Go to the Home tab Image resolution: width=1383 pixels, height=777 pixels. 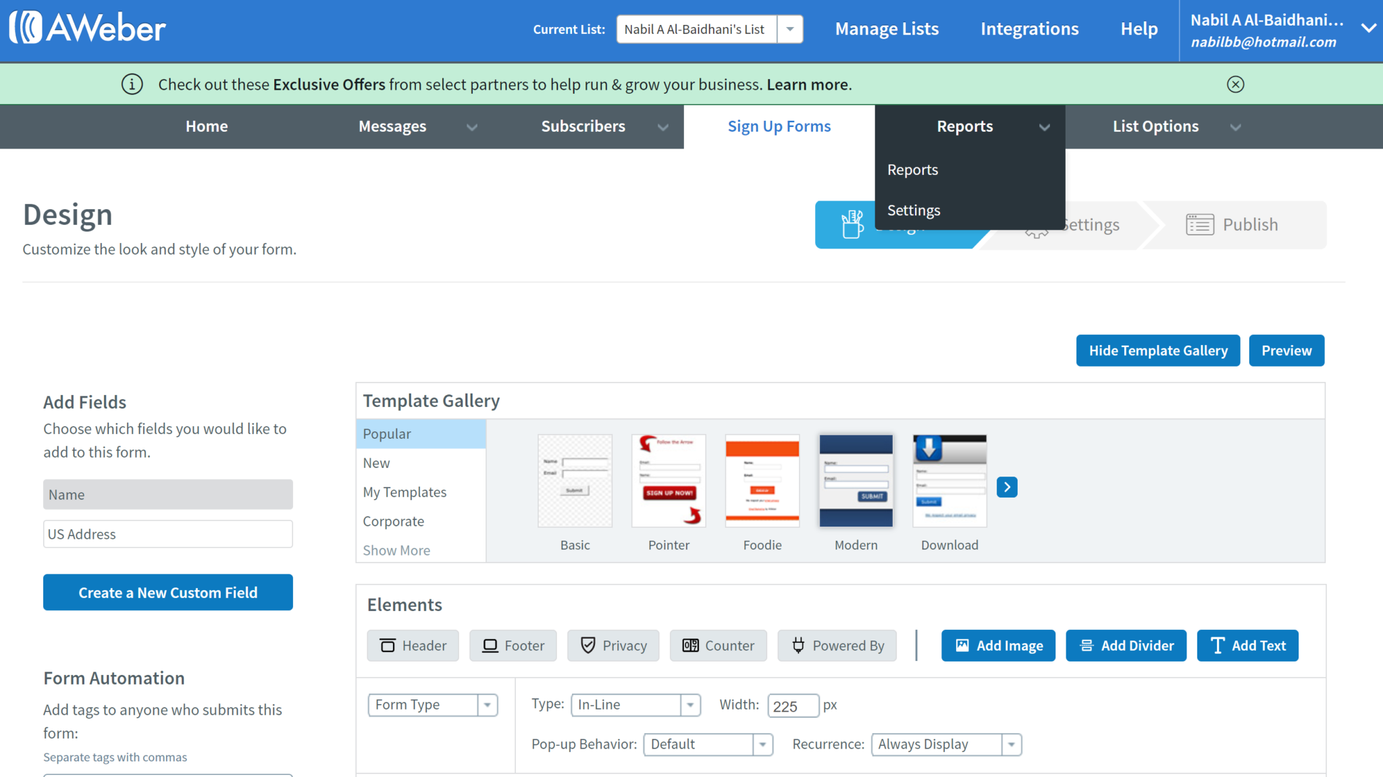[x=207, y=126]
